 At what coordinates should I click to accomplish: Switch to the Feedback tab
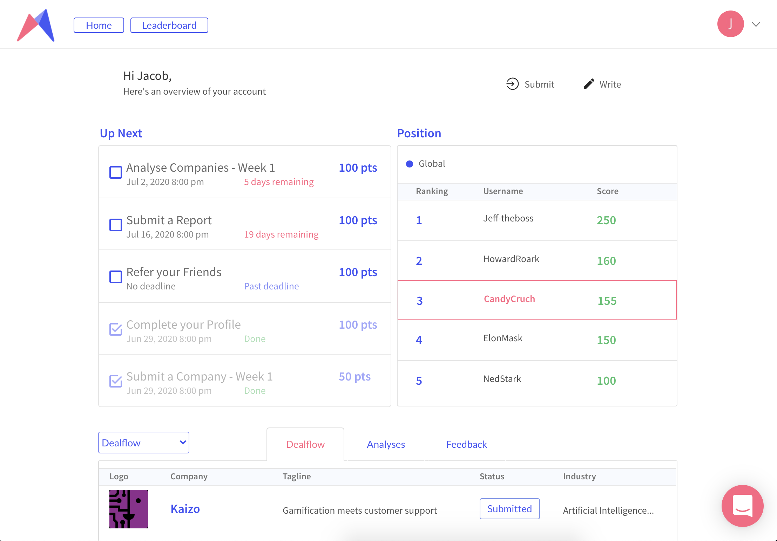[x=466, y=444]
